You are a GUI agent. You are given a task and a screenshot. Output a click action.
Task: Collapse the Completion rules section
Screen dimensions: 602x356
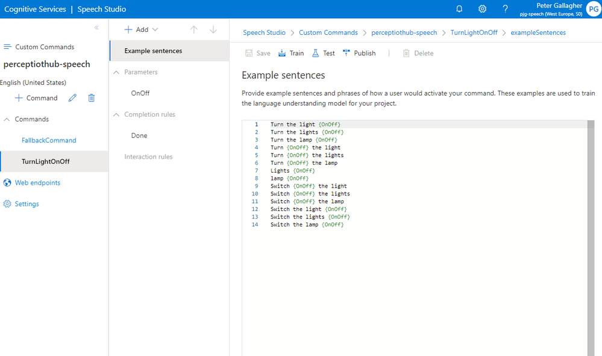click(x=116, y=115)
